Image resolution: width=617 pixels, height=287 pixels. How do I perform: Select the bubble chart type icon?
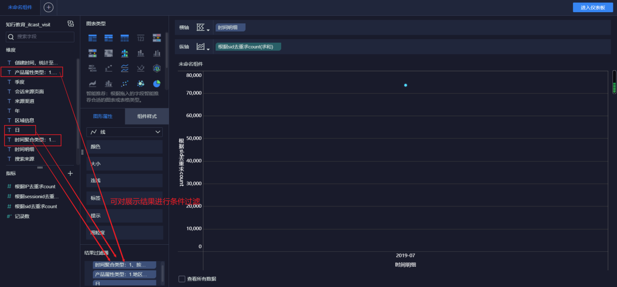click(141, 83)
